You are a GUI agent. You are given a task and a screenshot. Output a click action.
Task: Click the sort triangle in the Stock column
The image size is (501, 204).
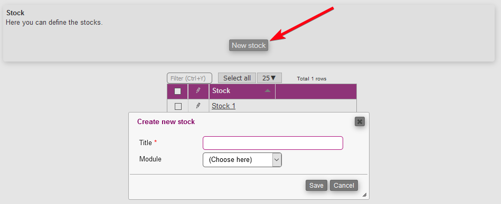(x=268, y=91)
